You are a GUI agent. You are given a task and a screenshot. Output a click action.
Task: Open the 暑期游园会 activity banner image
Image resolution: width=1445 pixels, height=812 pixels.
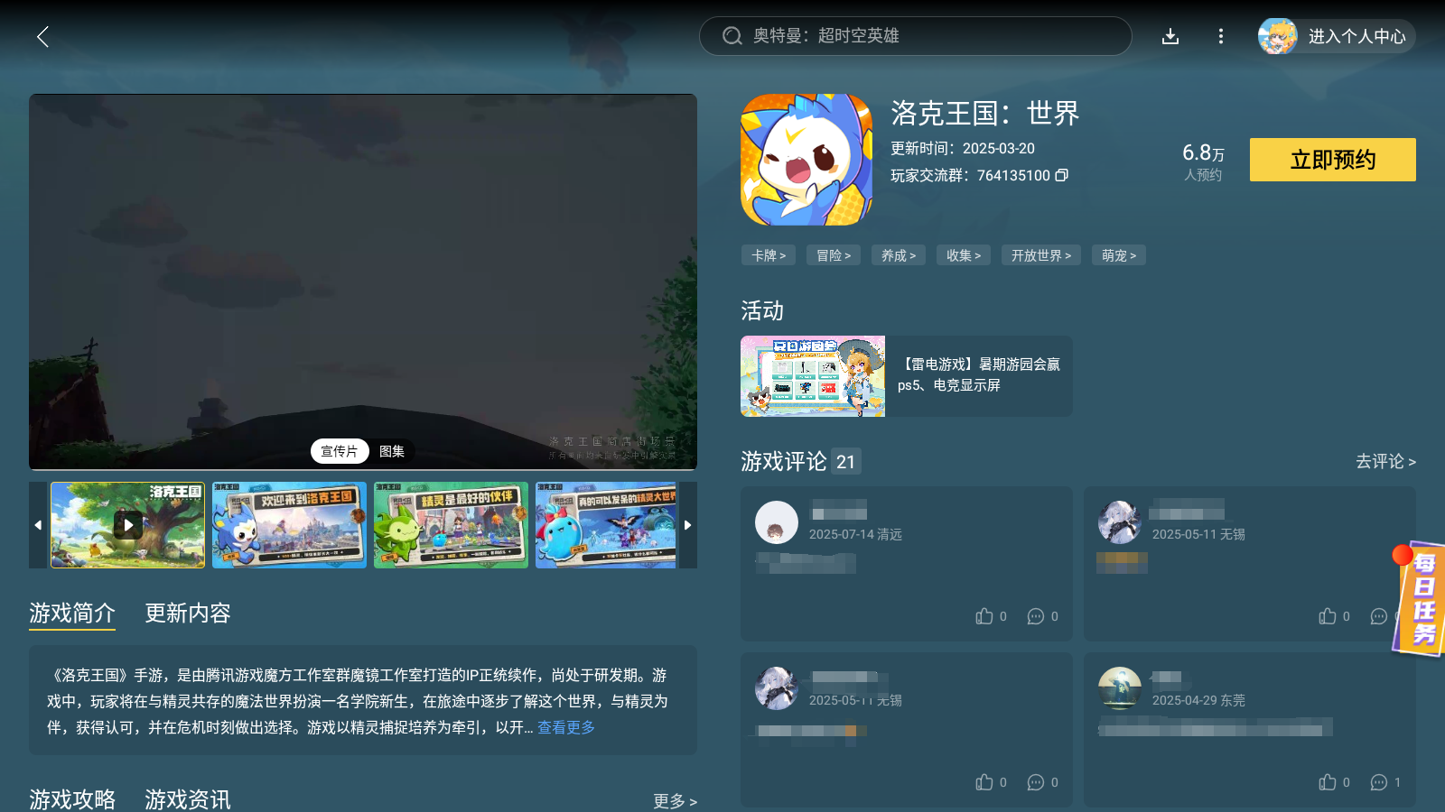(813, 376)
